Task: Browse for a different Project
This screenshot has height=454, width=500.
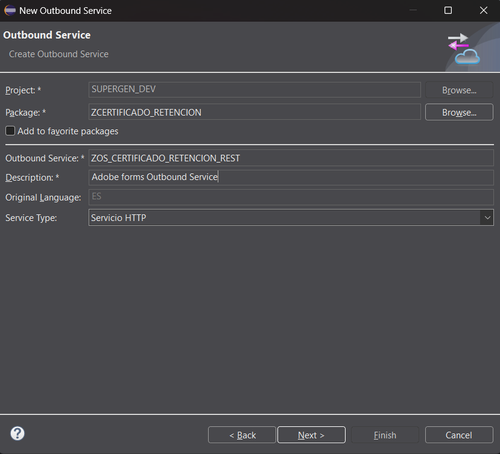Action: click(x=459, y=89)
